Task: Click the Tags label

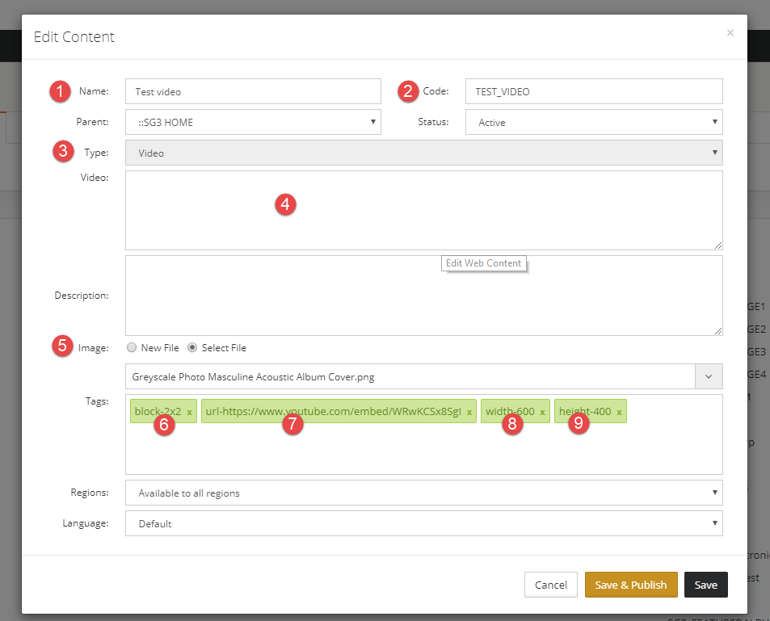Action: pos(97,401)
